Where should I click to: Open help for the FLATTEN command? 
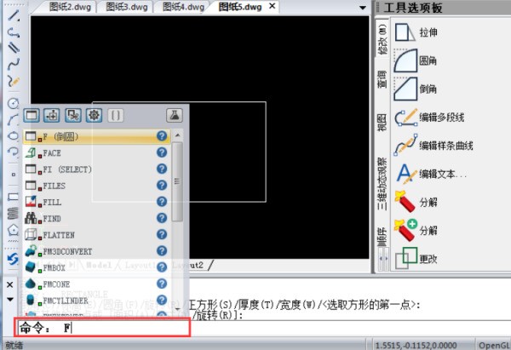point(162,235)
